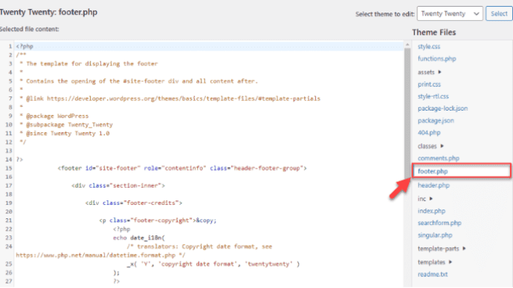Open style.css in Theme Files
Image resolution: width=513 pixels, height=288 pixels.
pyautogui.click(x=428, y=46)
